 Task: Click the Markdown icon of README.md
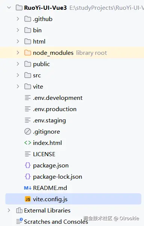(x=28, y=188)
